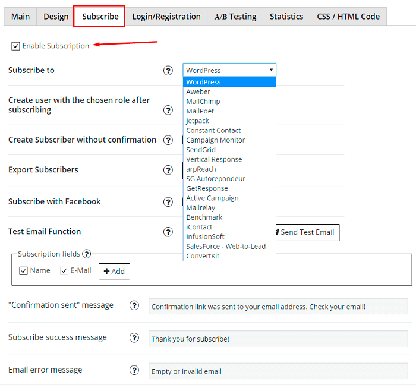View help icon for Export Subscribers
This screenshot has height=385, width=416.
click(168, 170)
